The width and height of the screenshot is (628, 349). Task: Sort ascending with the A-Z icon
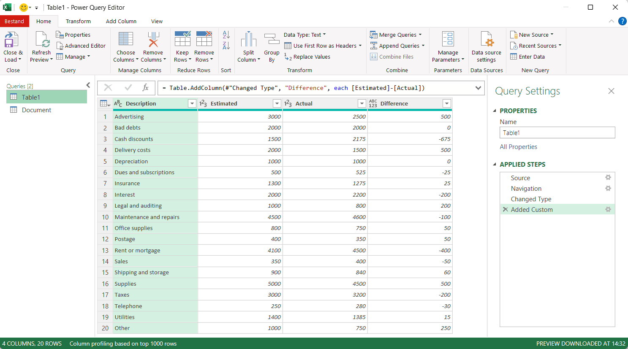pyautogui.click(x=226, y=35)
